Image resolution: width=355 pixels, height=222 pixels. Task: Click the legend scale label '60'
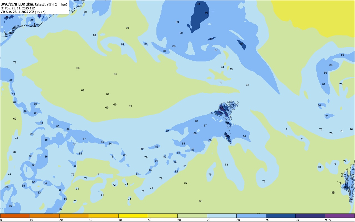pos(179,220)
